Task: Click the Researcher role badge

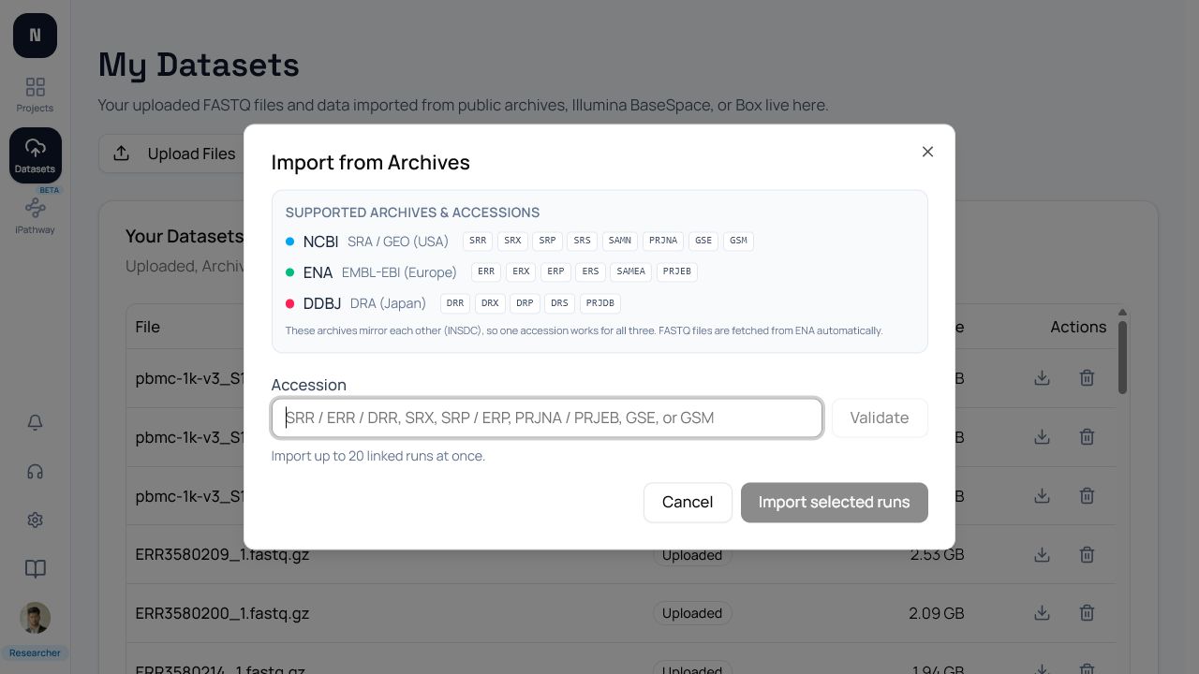Action: pos(35,652)
